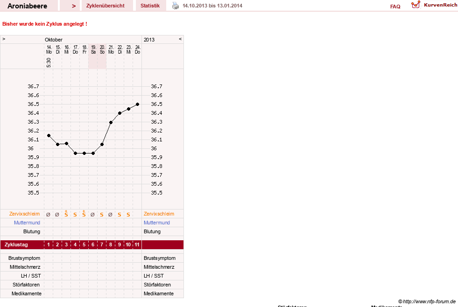458x307 pixels.
Task: Click the temperature point on cycle day 1
Action: coord(49,135)
